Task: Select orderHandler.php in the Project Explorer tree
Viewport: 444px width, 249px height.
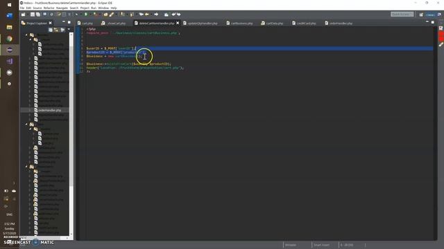Action: [49, 110]
